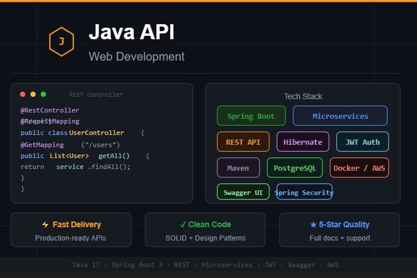Click Production-ready APIs text
The image size is (417, 278).
pos(70,238)
